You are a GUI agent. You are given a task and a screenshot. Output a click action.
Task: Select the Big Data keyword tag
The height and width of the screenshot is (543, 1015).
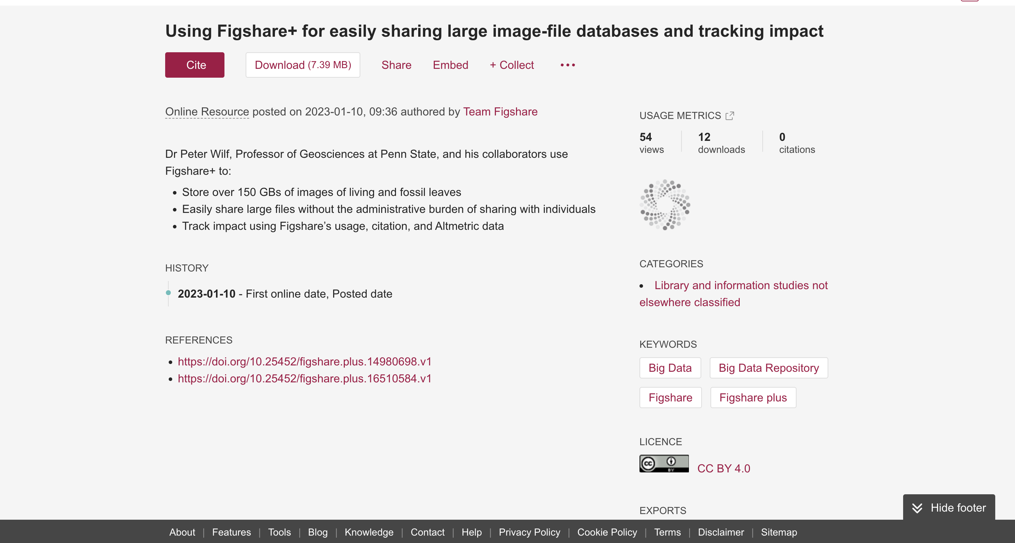(670, 368)
